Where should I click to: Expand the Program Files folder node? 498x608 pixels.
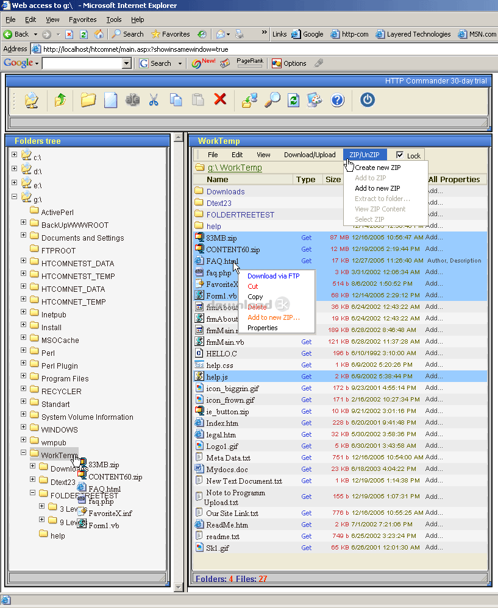(24, 376)
